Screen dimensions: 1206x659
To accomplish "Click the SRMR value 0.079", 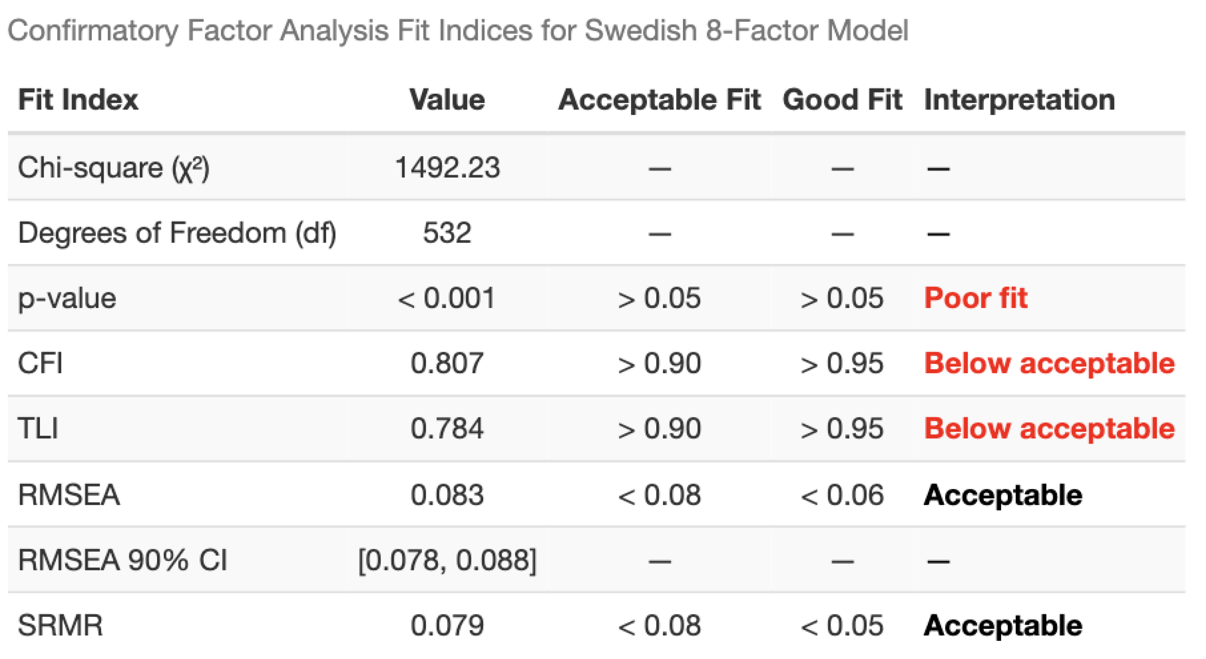I will point(447,625).
